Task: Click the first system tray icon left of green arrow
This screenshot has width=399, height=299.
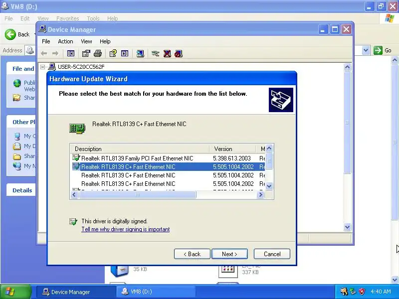Action: (344, 292)
